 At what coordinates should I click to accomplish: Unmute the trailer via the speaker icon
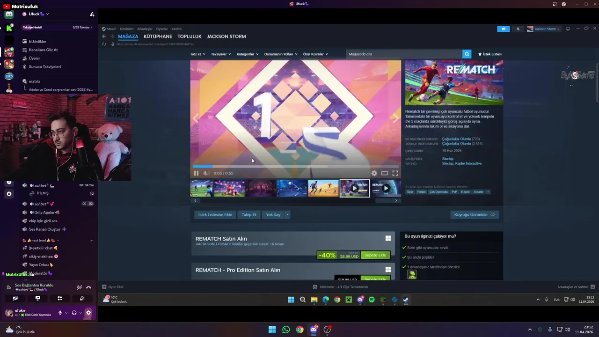point(205,173)
